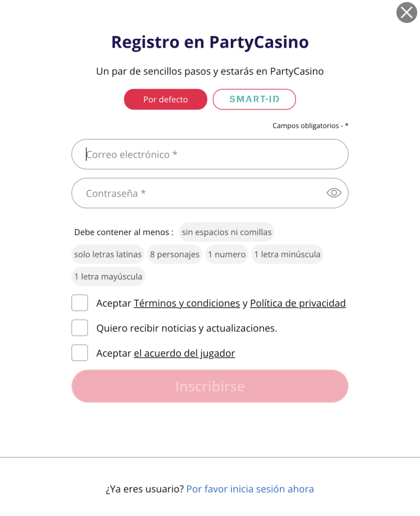Select the Por defecto tab

pos(165,99)
